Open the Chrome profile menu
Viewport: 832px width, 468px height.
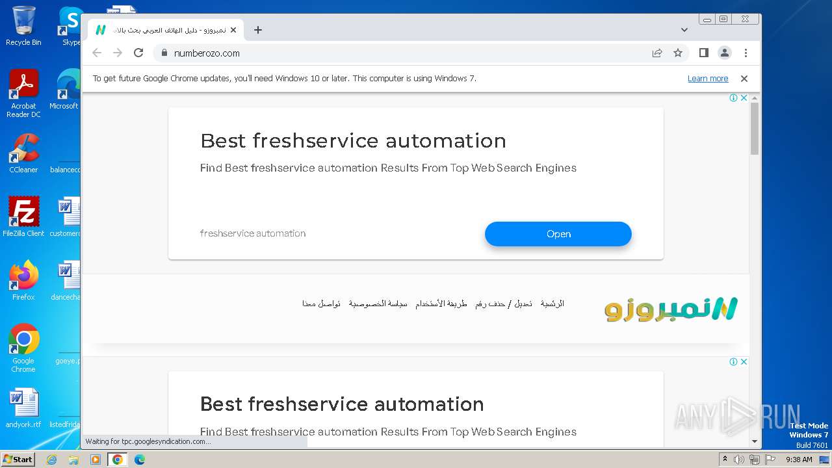(725, 53)
